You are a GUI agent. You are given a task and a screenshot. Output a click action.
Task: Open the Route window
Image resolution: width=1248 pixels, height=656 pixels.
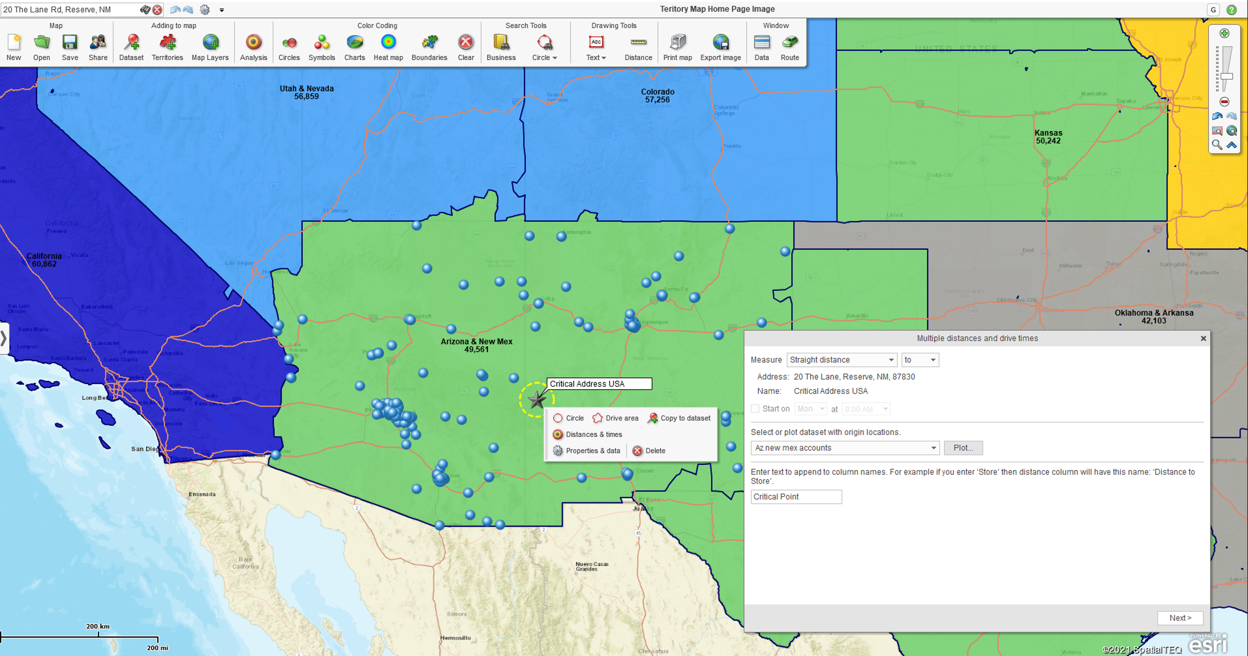[x=790, y=48]
